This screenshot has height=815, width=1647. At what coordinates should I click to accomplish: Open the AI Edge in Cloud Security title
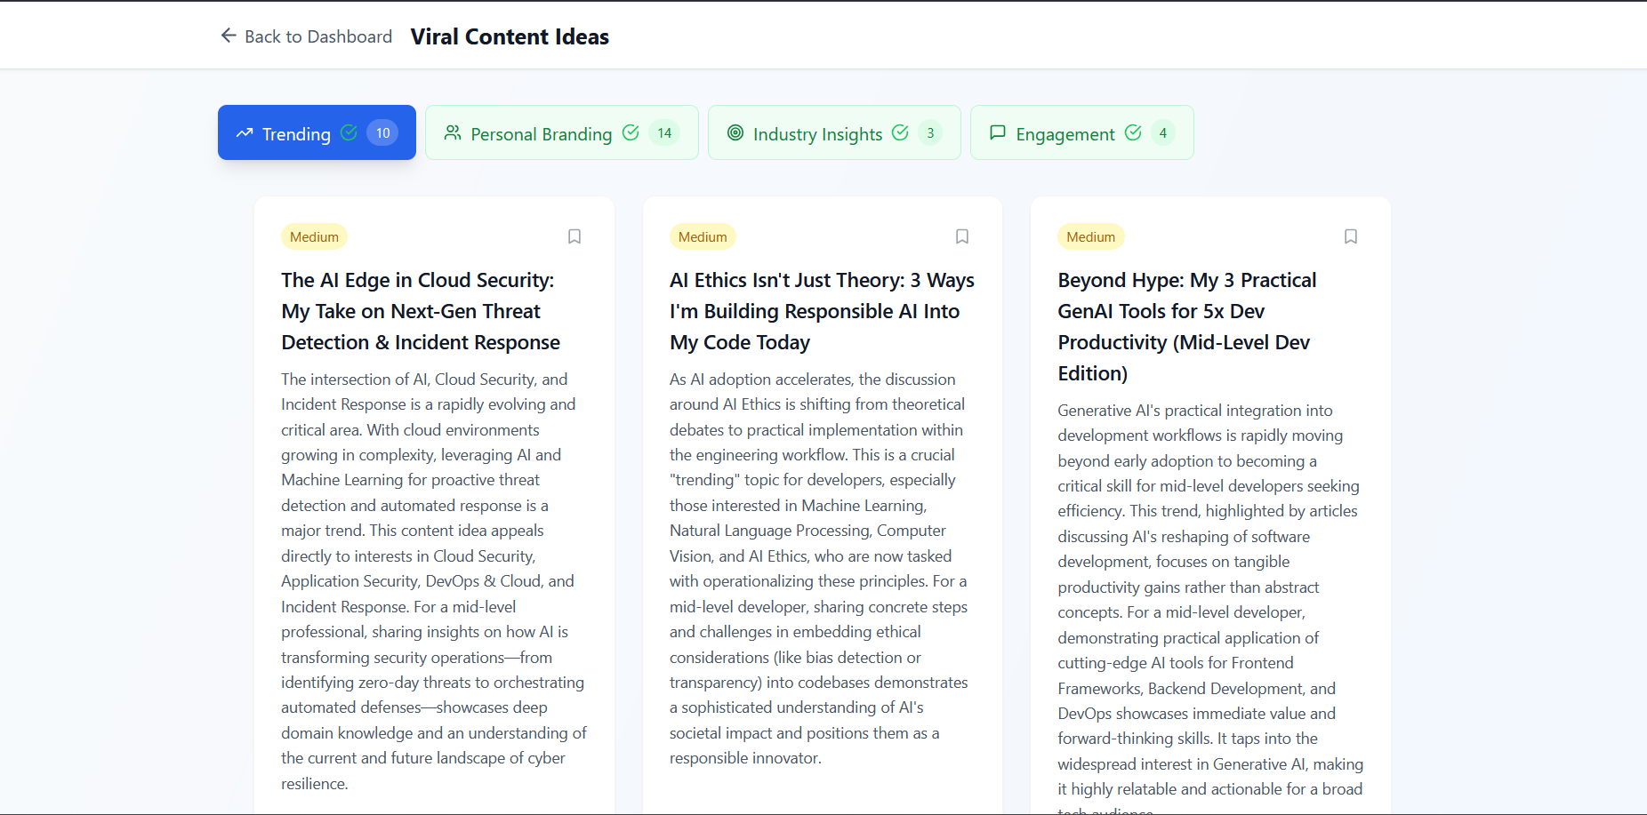click(x=421, y=311)
